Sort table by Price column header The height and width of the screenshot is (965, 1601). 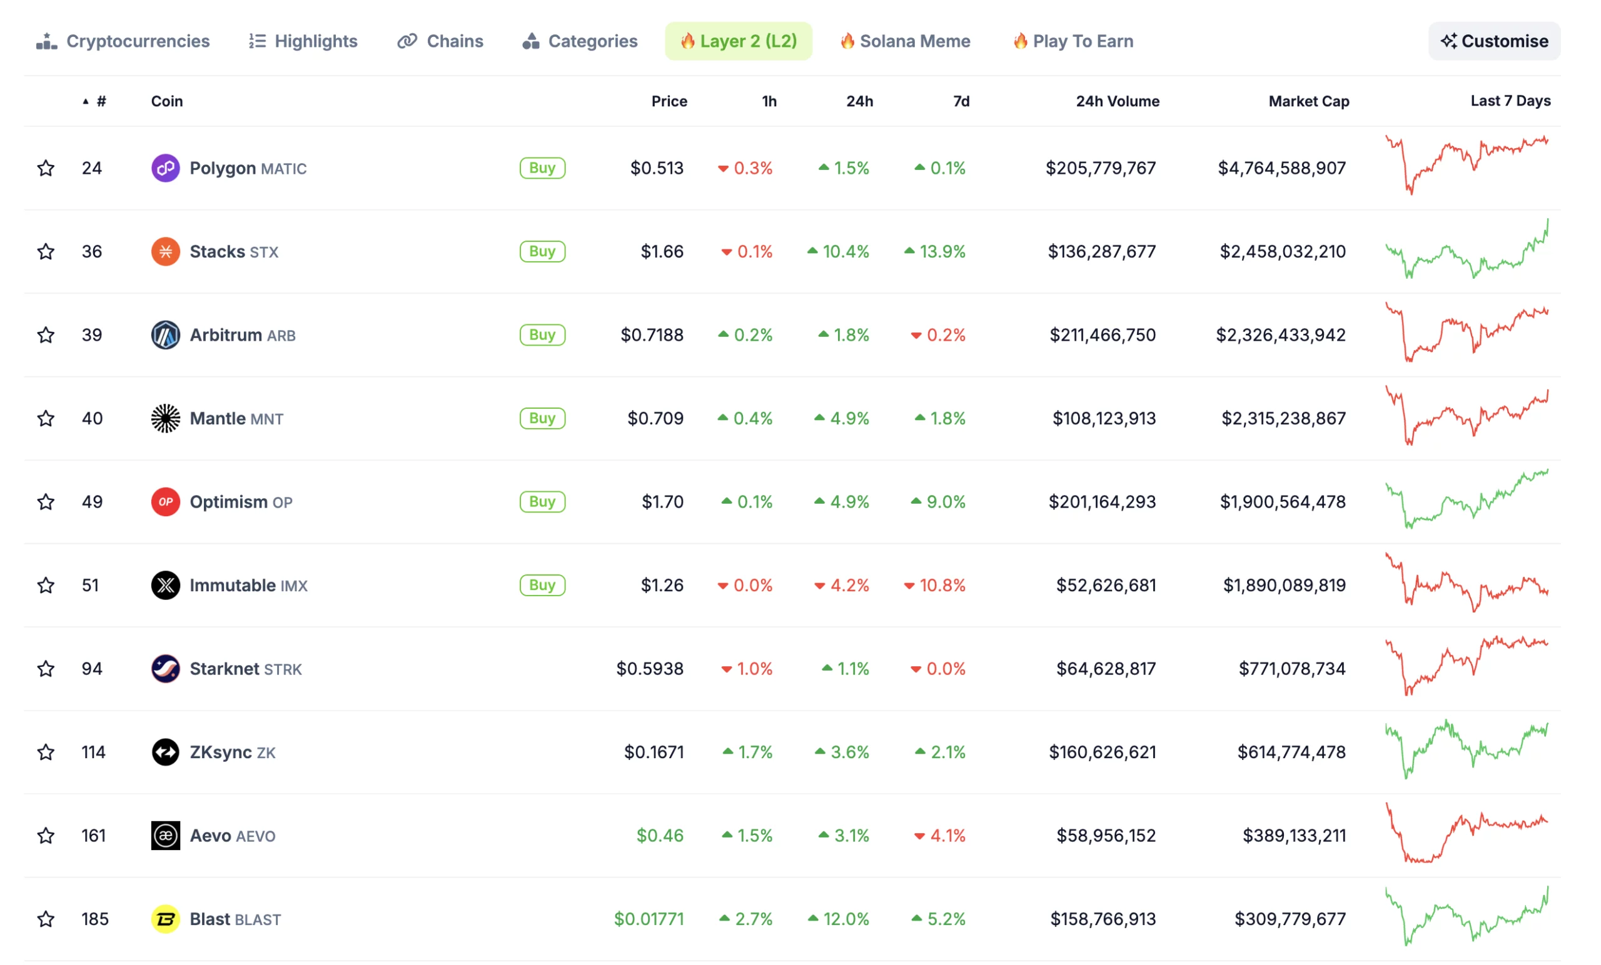tap(669, 101)
